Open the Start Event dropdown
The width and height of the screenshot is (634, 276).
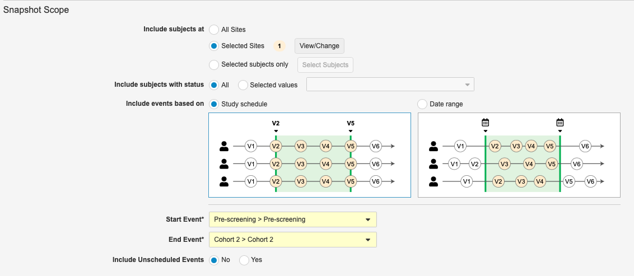[292, 219]
